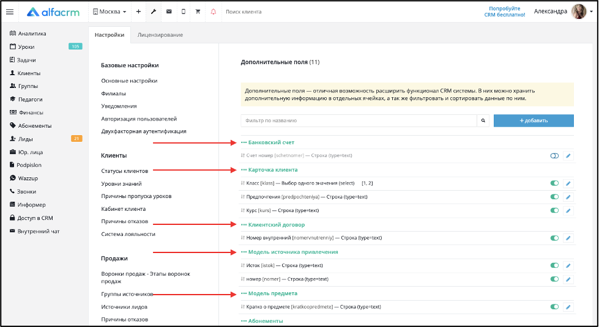
Task: Collapse the Банковский счет group
Action: (x=267, y=142)
